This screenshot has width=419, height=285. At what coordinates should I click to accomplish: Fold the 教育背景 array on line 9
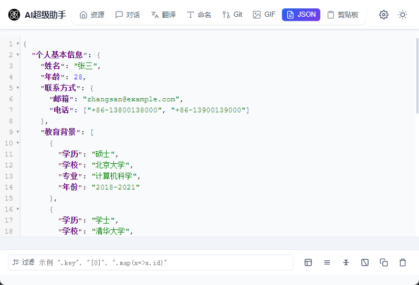pos(18,132)
